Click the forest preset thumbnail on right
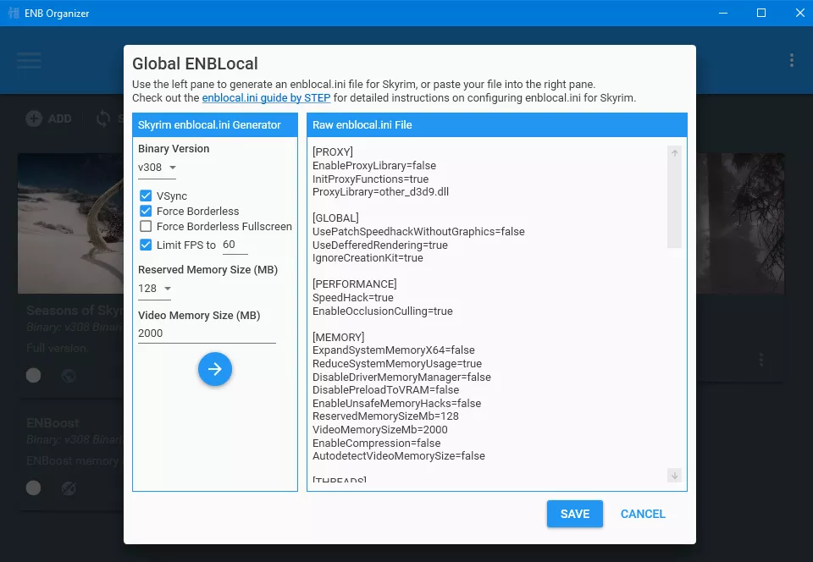Viewport: 813px width, 562px height. pos(740,223)
